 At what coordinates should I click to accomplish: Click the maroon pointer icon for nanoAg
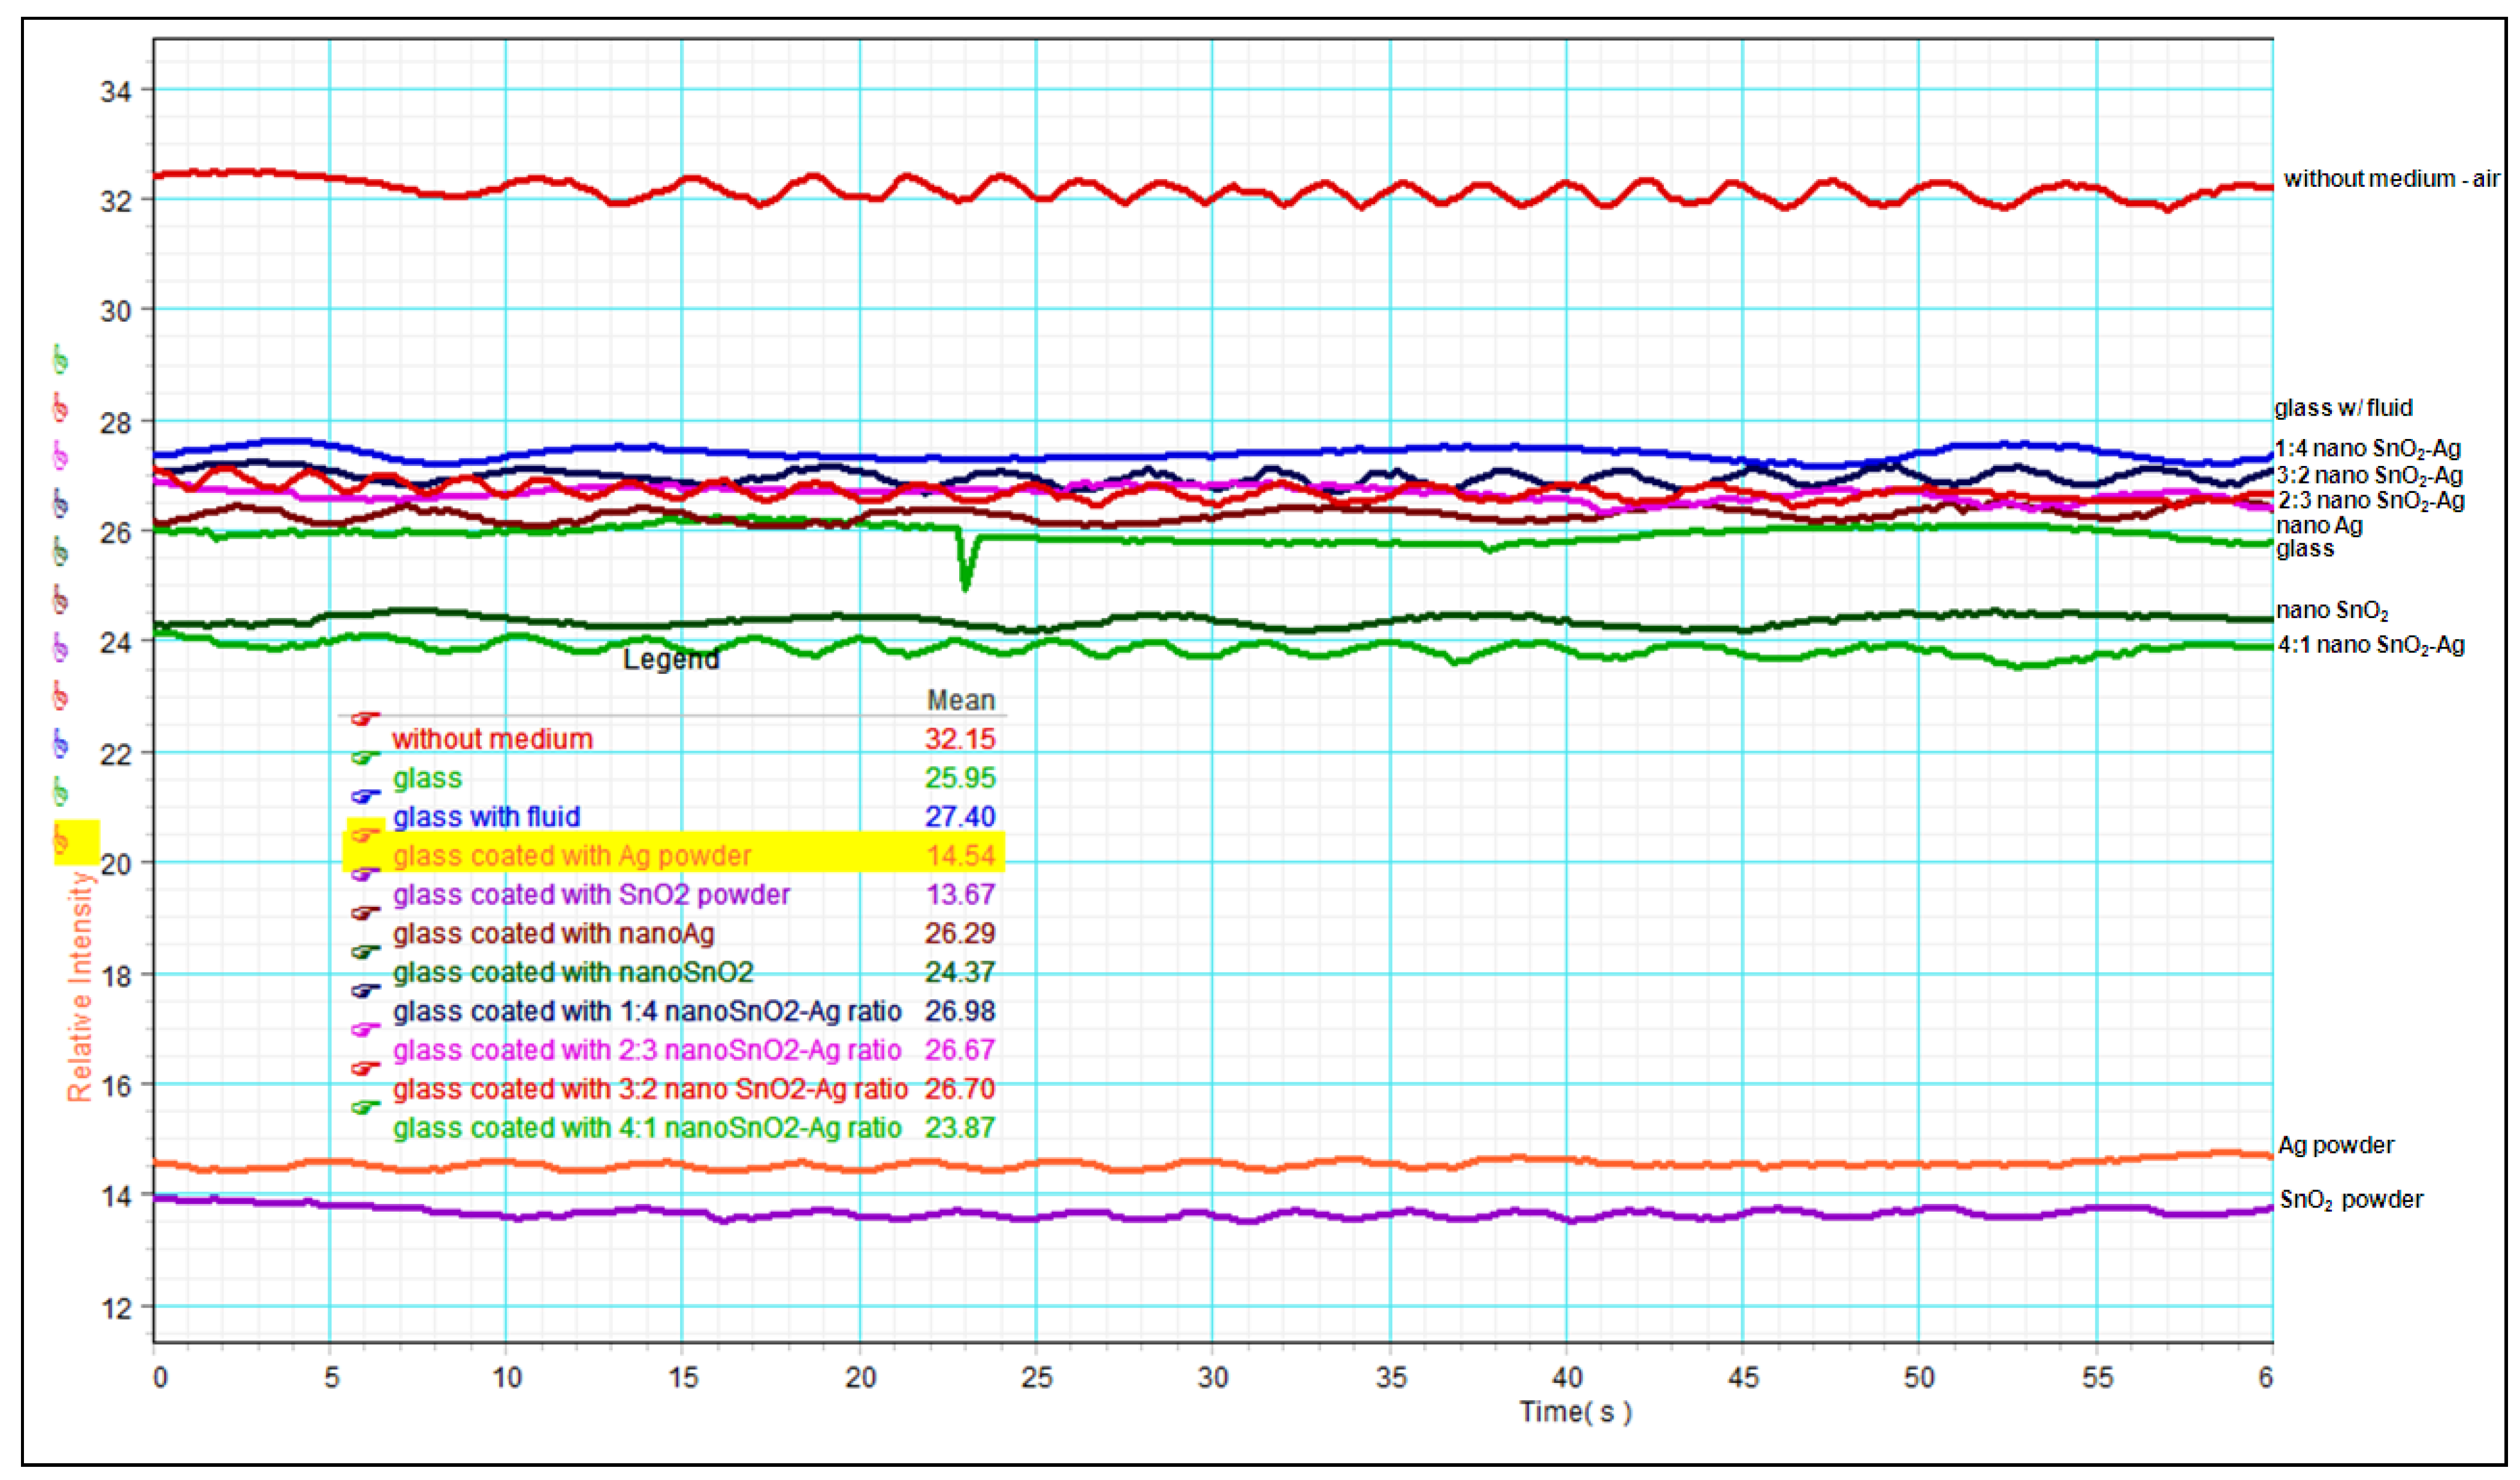[365, 913]
